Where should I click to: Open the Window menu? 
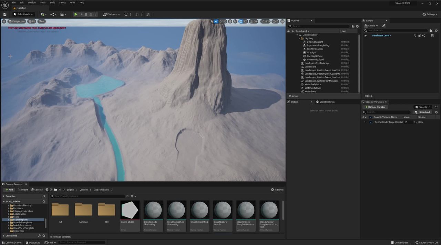(32, 2)
